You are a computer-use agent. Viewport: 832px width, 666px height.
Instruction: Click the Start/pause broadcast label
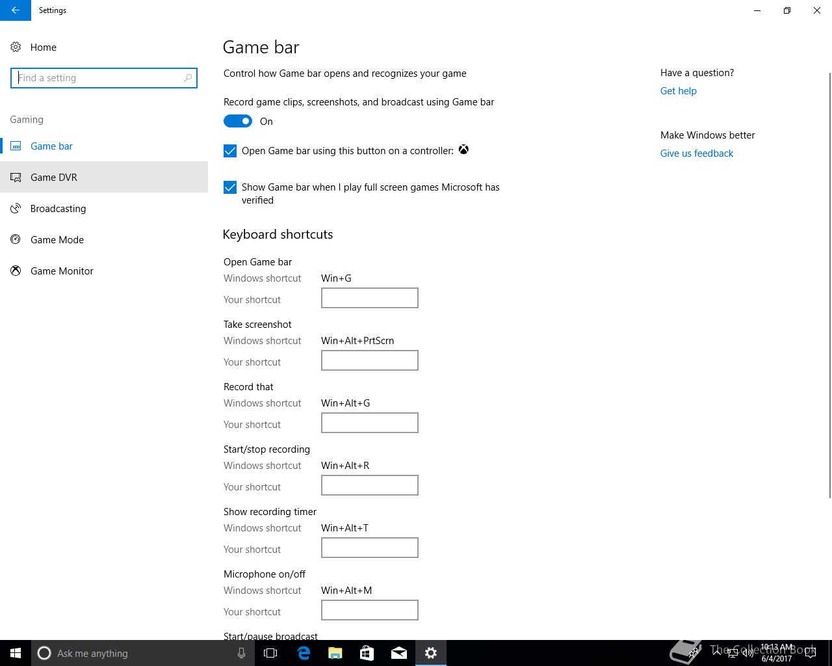point(270,635)
